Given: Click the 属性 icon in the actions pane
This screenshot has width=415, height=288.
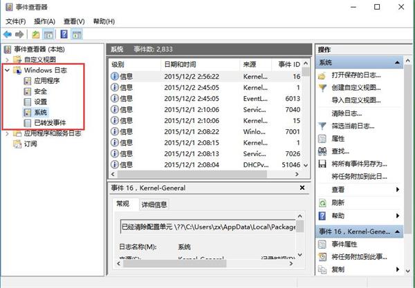Looking at the screenshot, I should [322, 139].
